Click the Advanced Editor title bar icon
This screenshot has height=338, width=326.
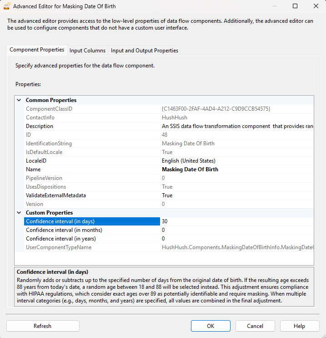pos(7,6)
